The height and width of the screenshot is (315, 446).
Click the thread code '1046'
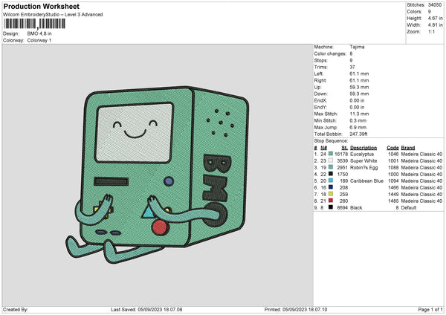(x=393, y=154)
